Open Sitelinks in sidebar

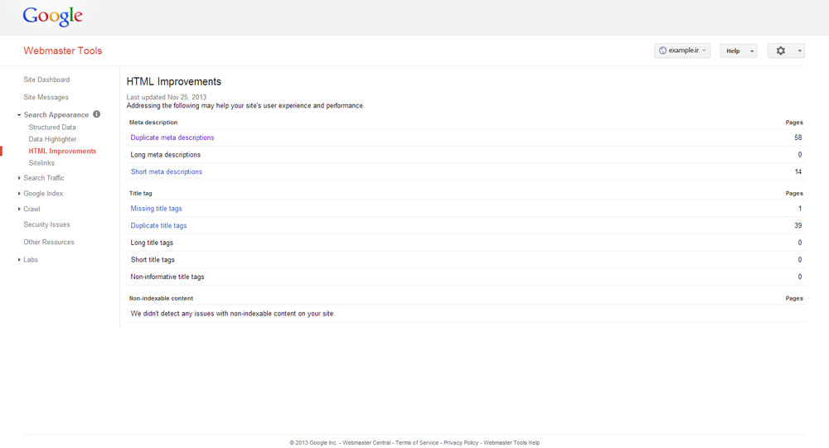coord(41,162)
